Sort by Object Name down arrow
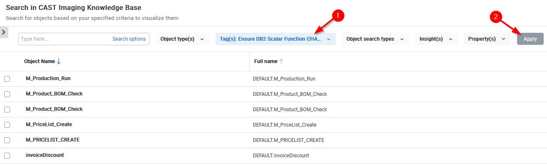 click(59, 61)
